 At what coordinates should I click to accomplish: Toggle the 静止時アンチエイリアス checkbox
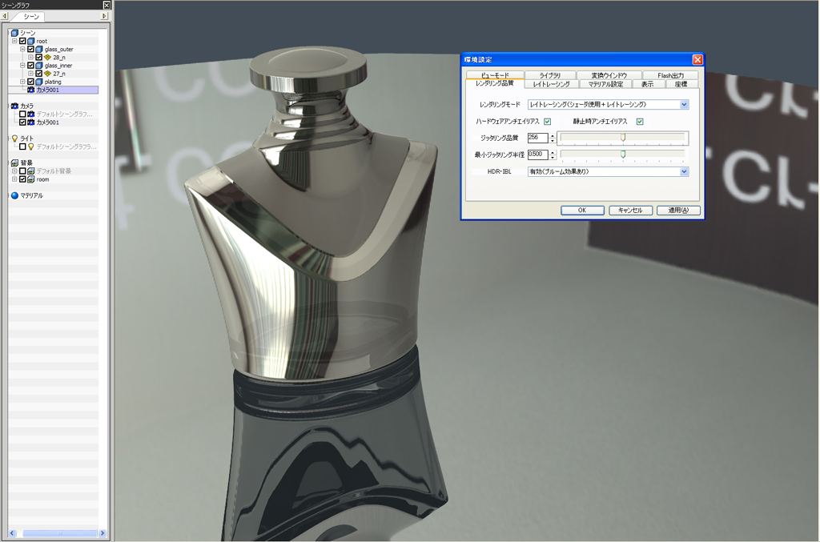tap(640, 122)
